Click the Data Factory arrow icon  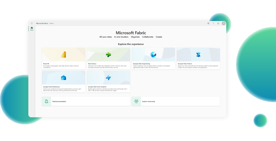(x=108, y=55)
